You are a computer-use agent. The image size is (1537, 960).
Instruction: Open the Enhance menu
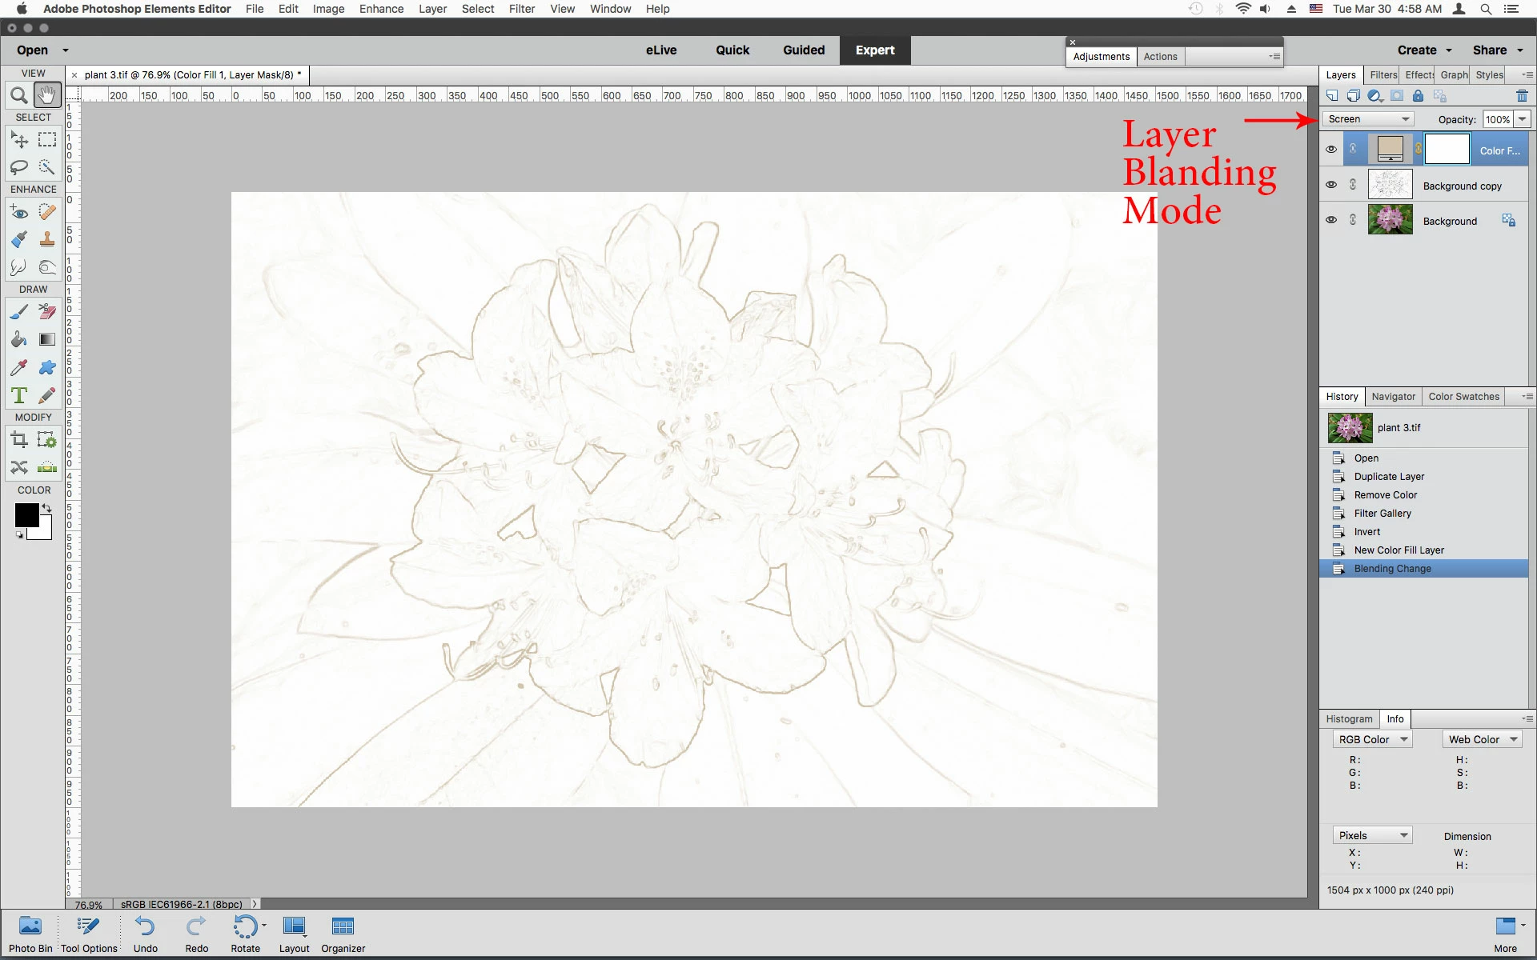[x=381, y=9]
